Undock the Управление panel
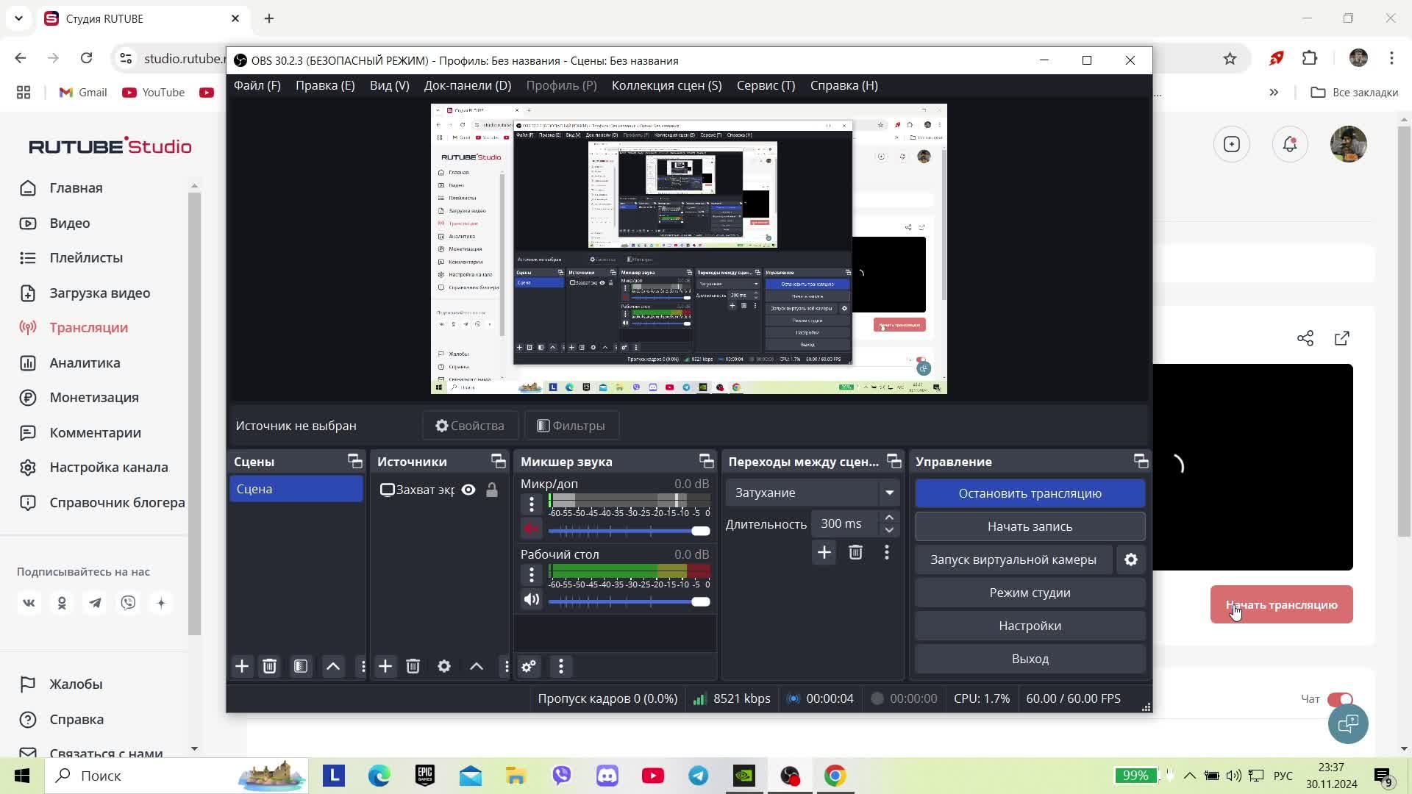The height and width of the screenshot is (794, 1412). (x=1141, y=461)
